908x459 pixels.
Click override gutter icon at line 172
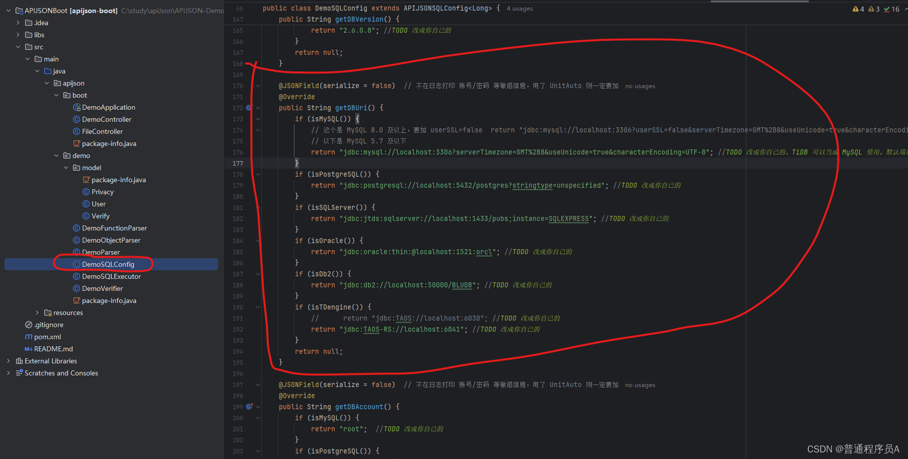[x=249, y=108]
